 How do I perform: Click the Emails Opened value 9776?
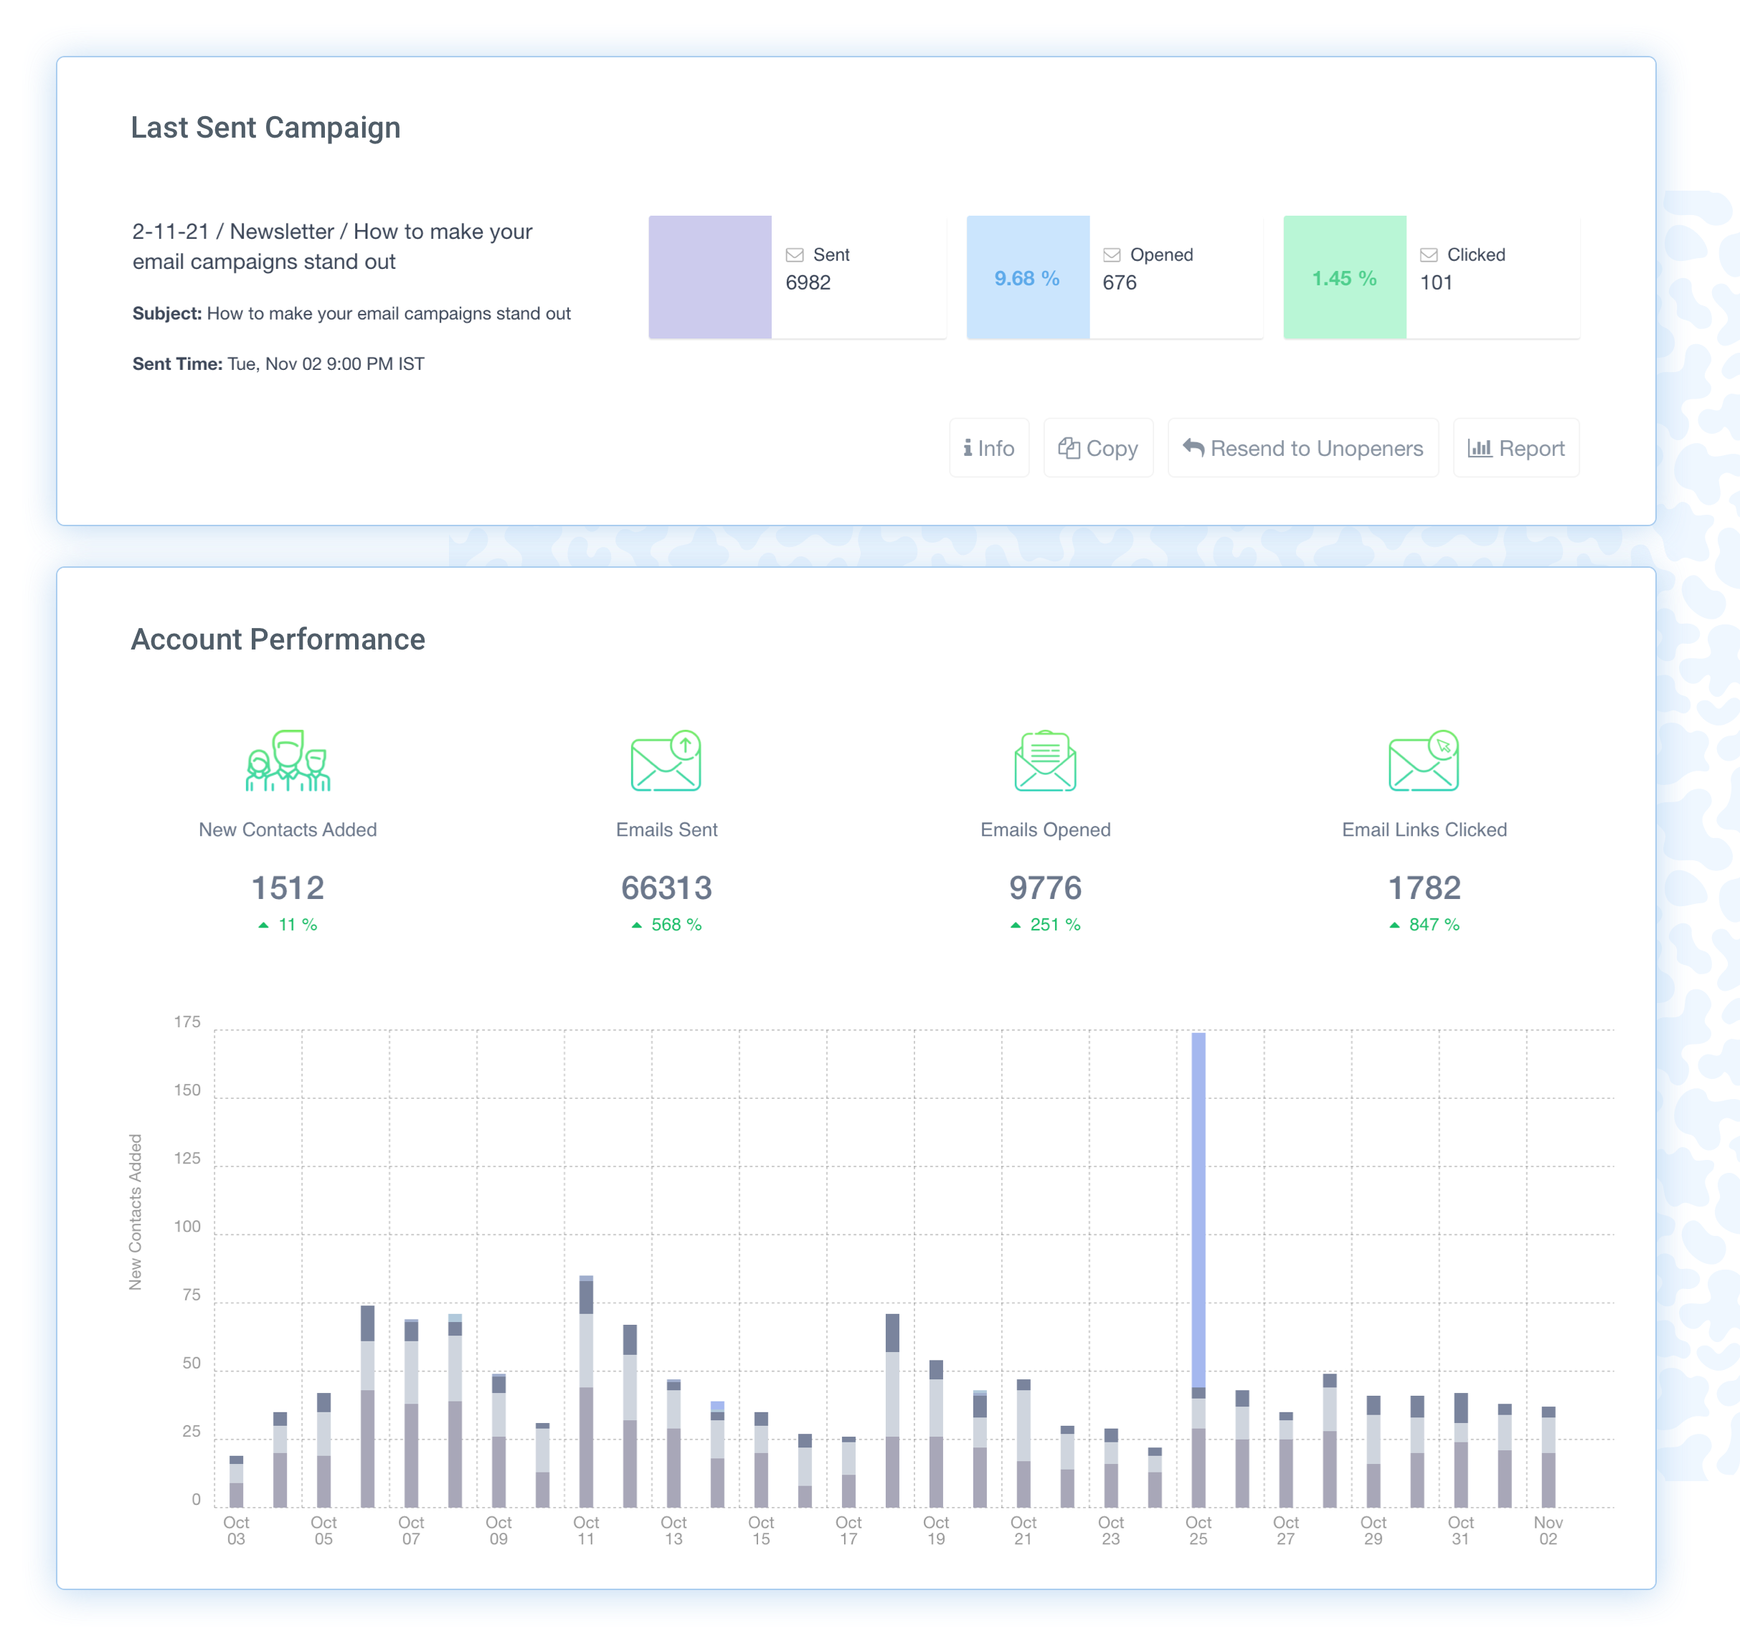1045,888
